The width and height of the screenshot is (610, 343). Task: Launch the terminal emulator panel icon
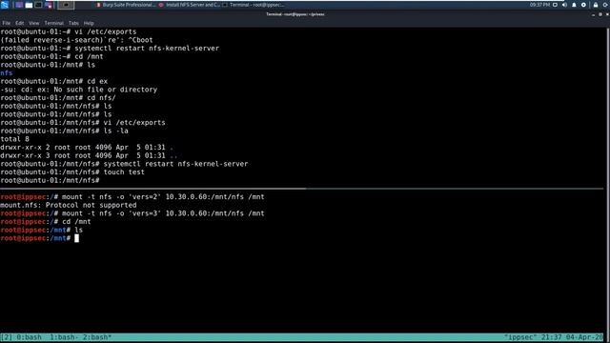tap(38, 5)
